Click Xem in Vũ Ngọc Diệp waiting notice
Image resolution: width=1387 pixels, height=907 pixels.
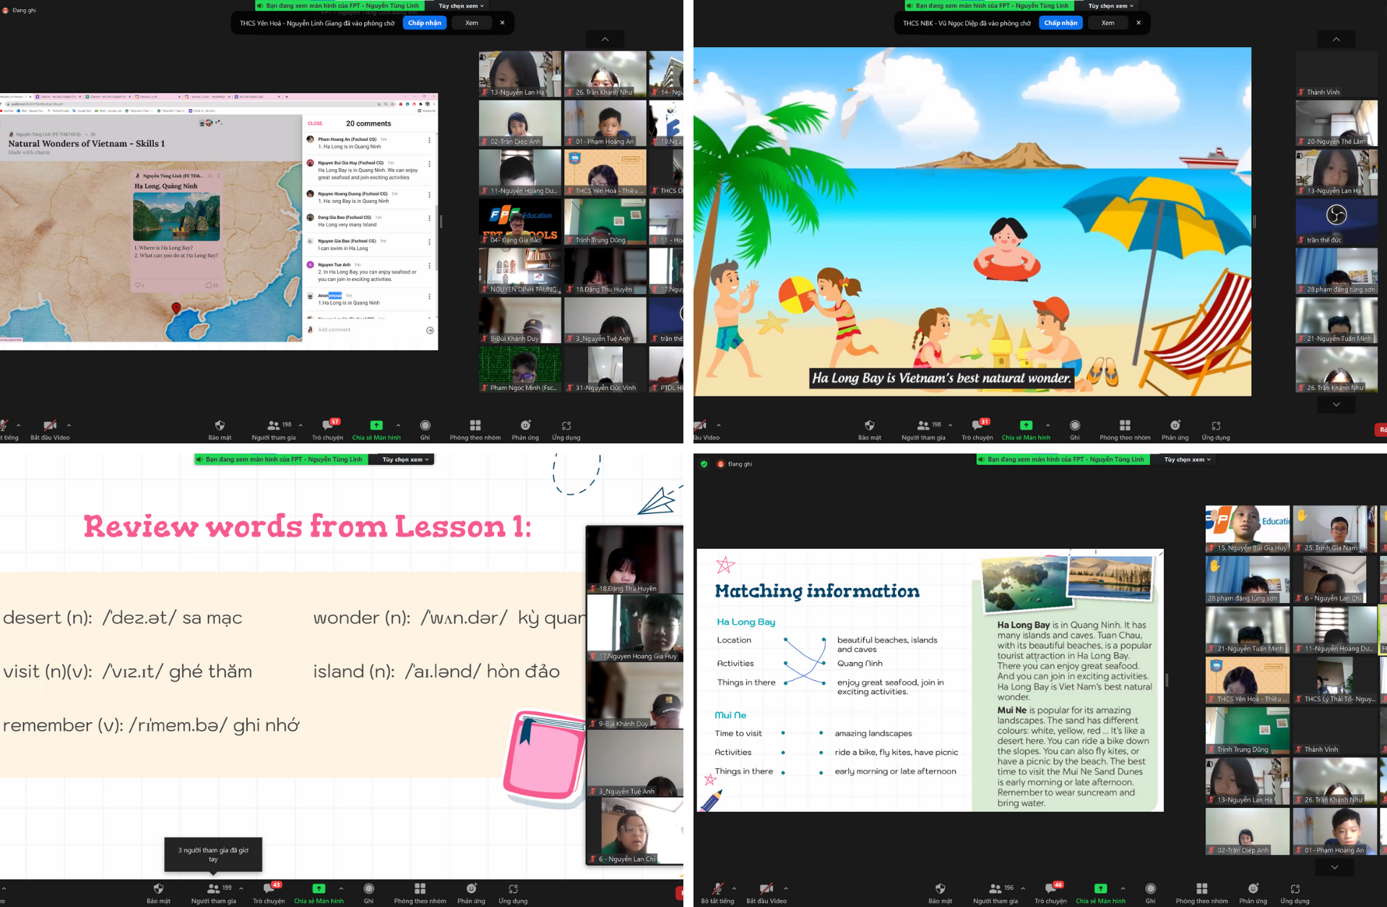point(1107,23)
